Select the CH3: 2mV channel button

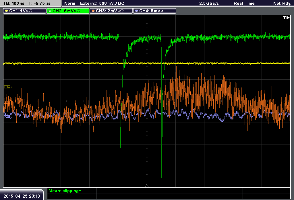tap(111, 11)
